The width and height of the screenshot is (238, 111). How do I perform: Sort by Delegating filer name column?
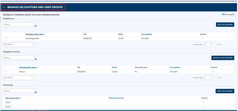click(x=28, y=68)
